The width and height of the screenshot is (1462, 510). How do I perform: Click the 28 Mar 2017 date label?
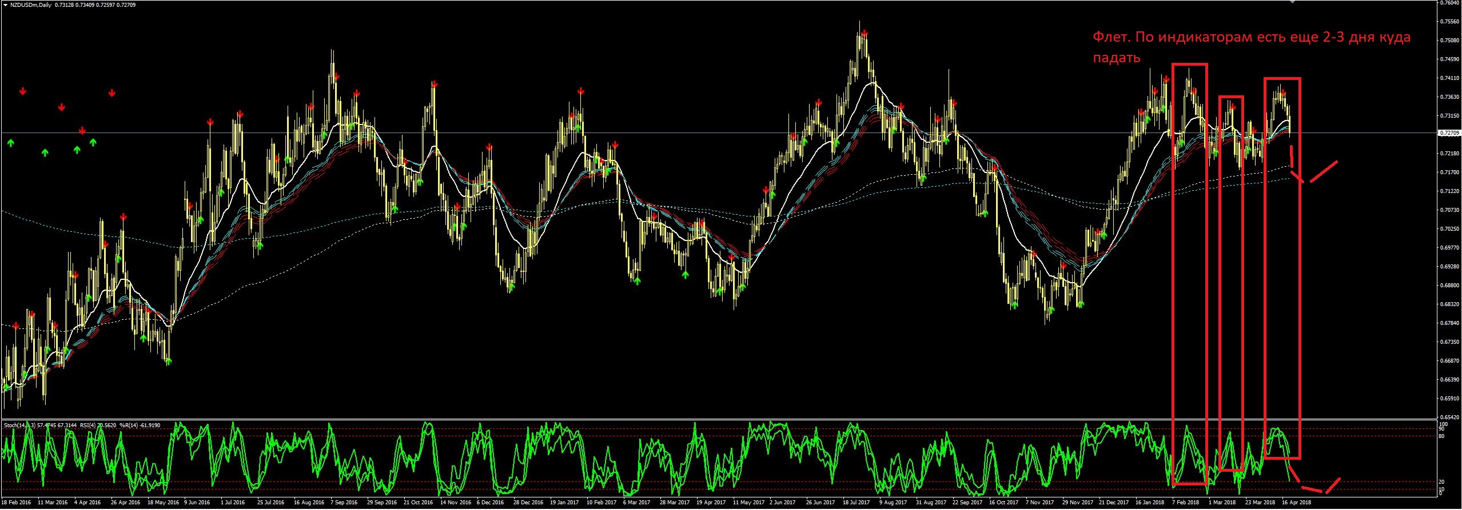675,503
